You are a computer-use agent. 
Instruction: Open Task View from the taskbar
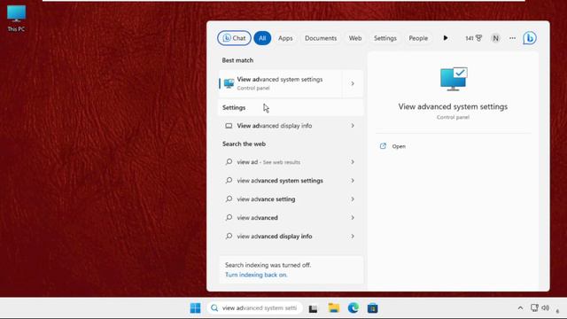point(313,308)
